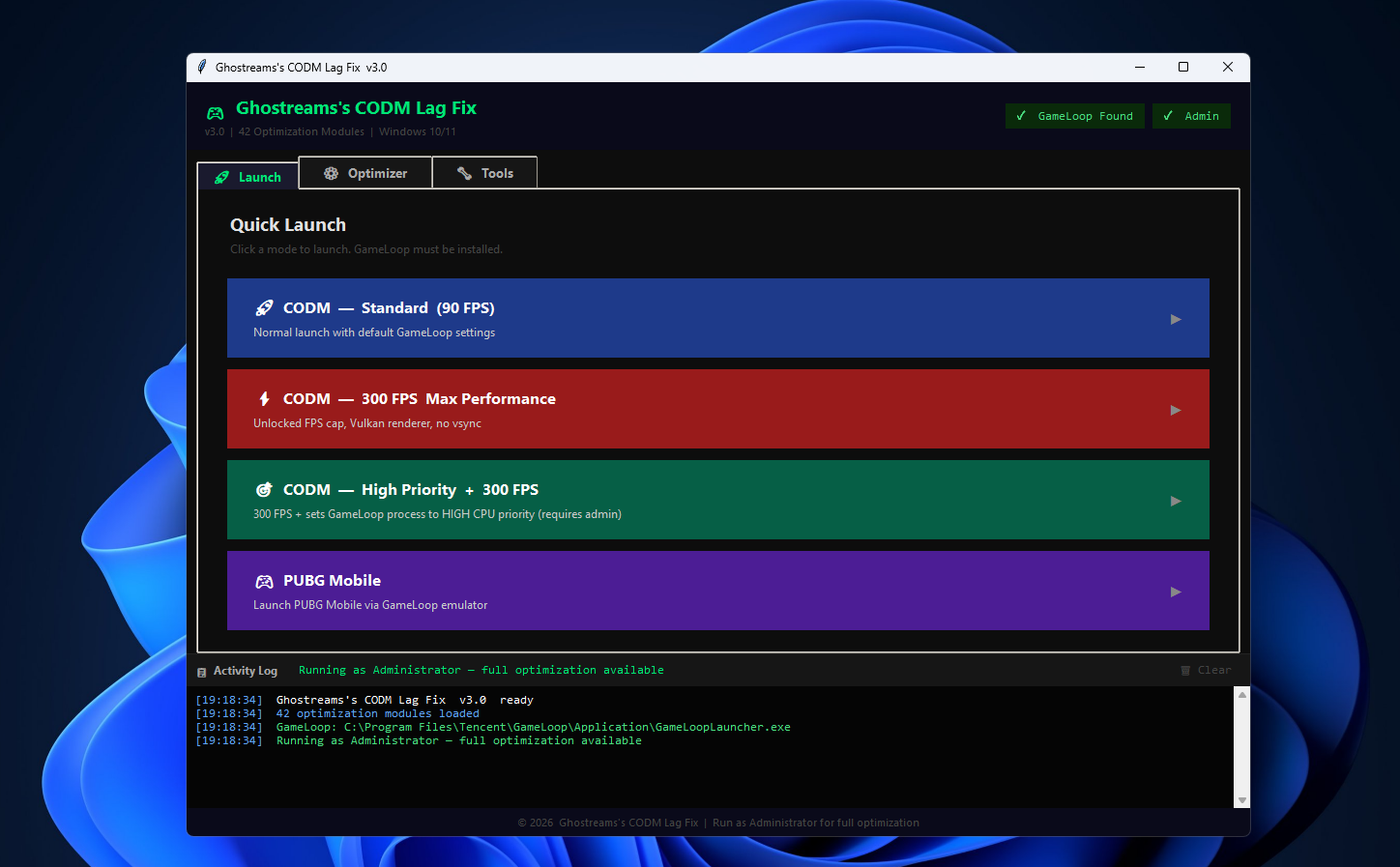
Task: Click the GameLoopLauncher.exe path log line
Action: 534,727
